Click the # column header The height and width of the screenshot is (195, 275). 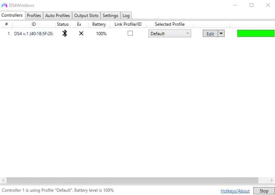[7, 24]
